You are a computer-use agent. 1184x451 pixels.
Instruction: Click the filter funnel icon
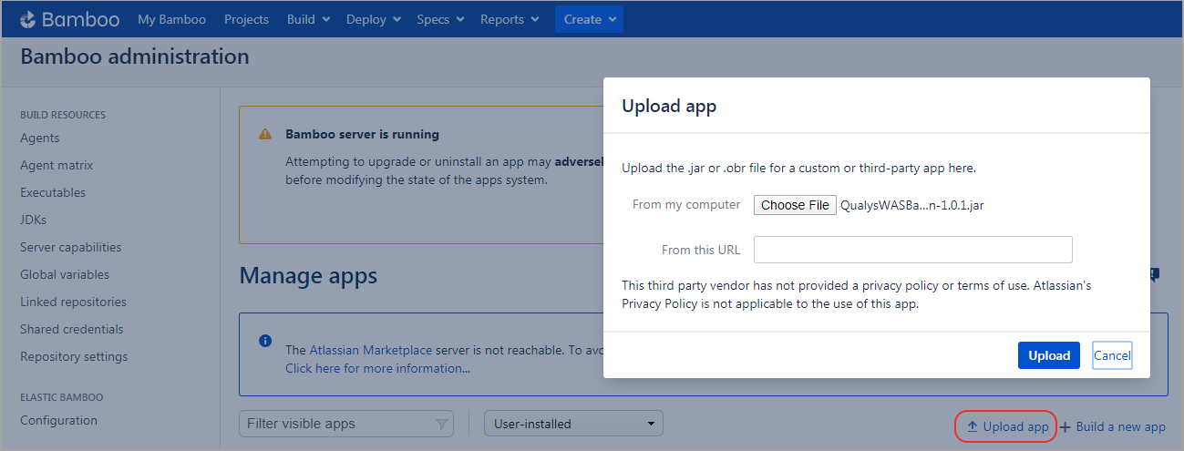coord(441,424)
